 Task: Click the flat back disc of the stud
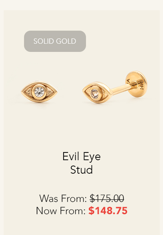tap(137, 84)
